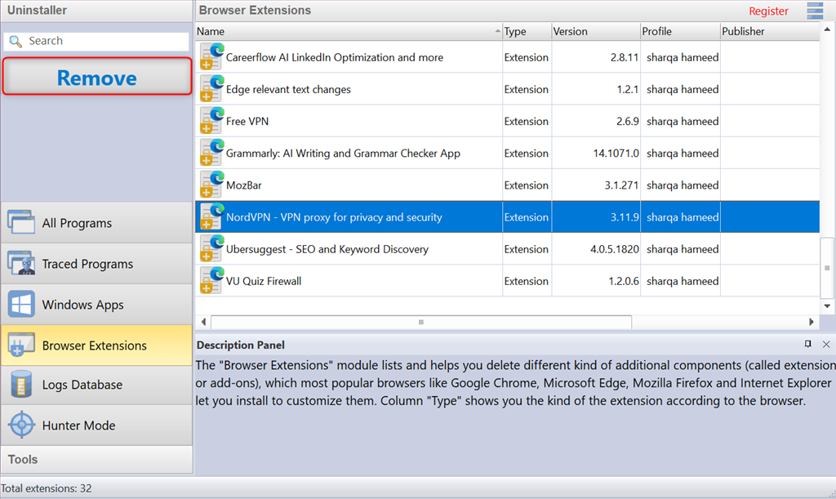Image resolution: width=836 pixels, height=499 pixels.
Task: Sort by the Version column header
Action: click(596, 32)
